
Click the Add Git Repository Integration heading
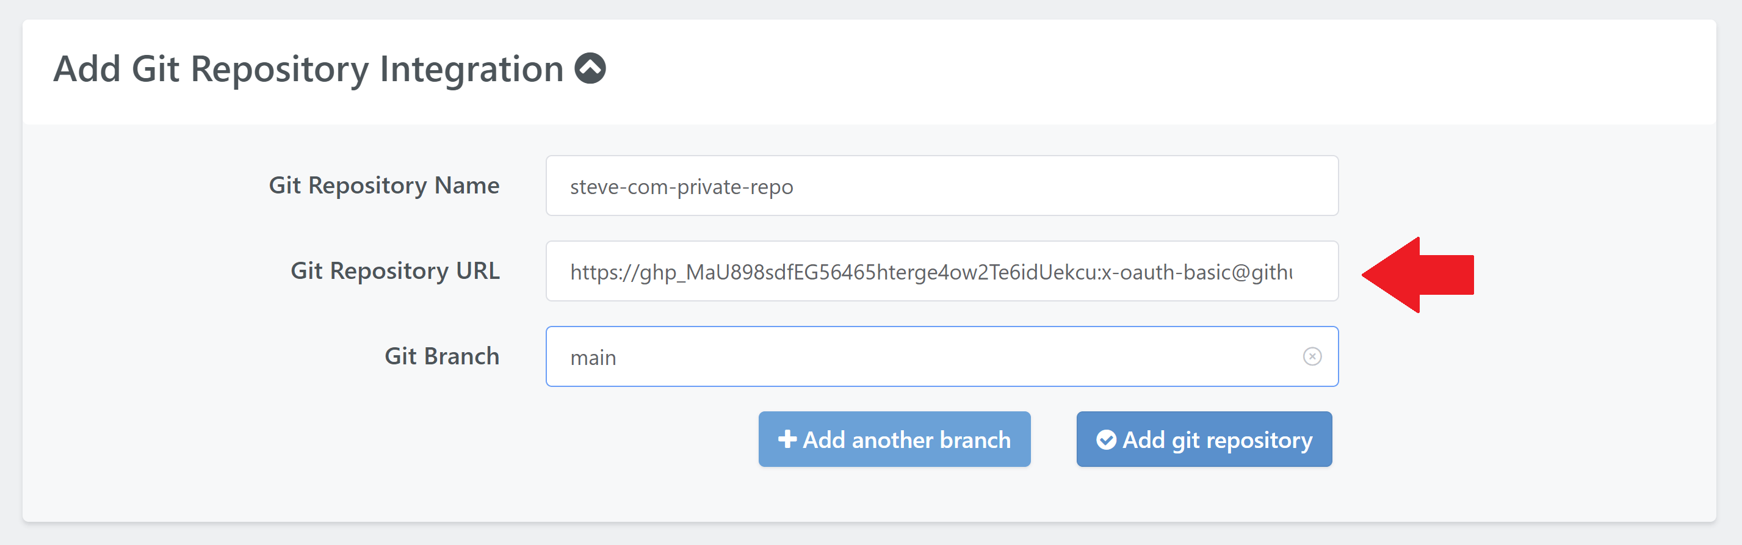point(308,69)
